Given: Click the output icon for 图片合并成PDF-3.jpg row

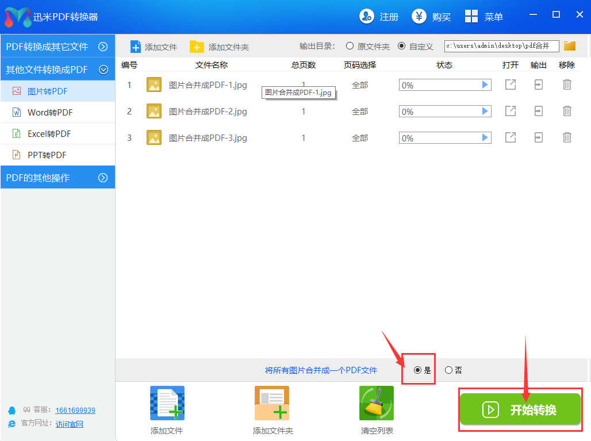Looking at the screenshot, I should click(x=539, y=137).
